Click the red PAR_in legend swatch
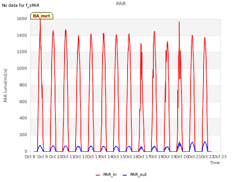243x182 pixels. pos(98,175)
